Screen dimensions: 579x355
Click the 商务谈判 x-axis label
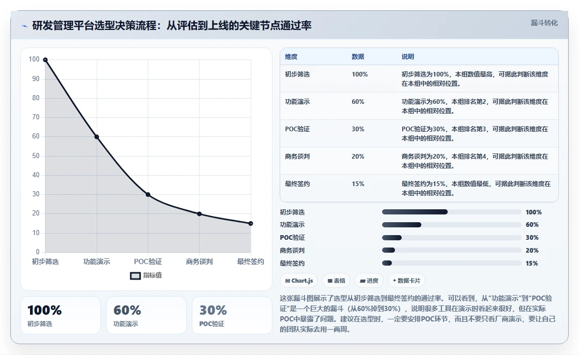[200, 261]
